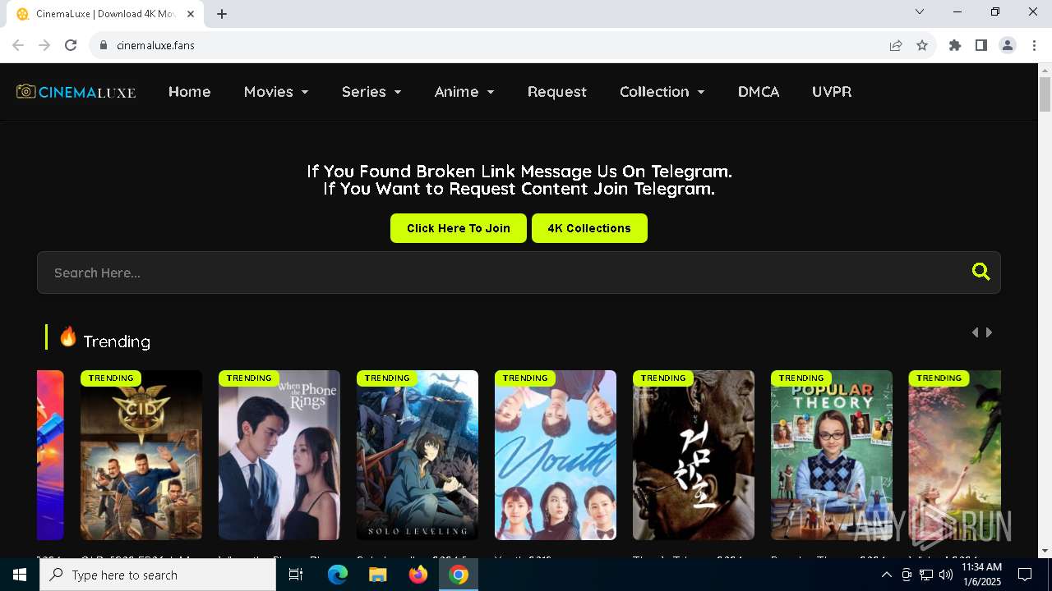Open Chrome extensions puzzle icon
1052x591 pixels.
[955, 45]
